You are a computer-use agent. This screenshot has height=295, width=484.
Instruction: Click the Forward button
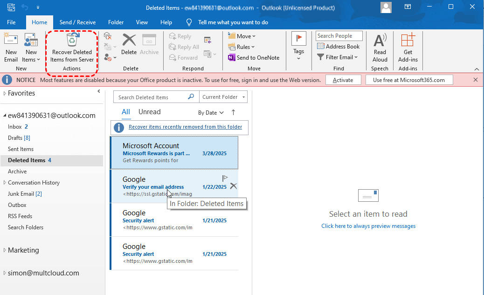click(x=183, y=58)
